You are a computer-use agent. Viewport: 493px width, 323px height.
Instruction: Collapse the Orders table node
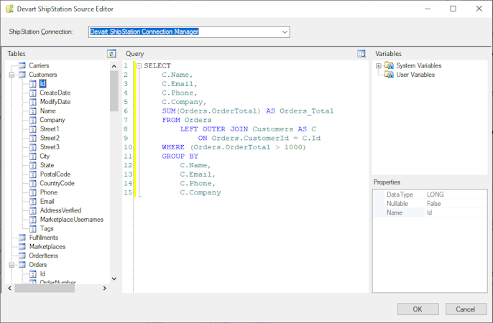click(11, 265)
